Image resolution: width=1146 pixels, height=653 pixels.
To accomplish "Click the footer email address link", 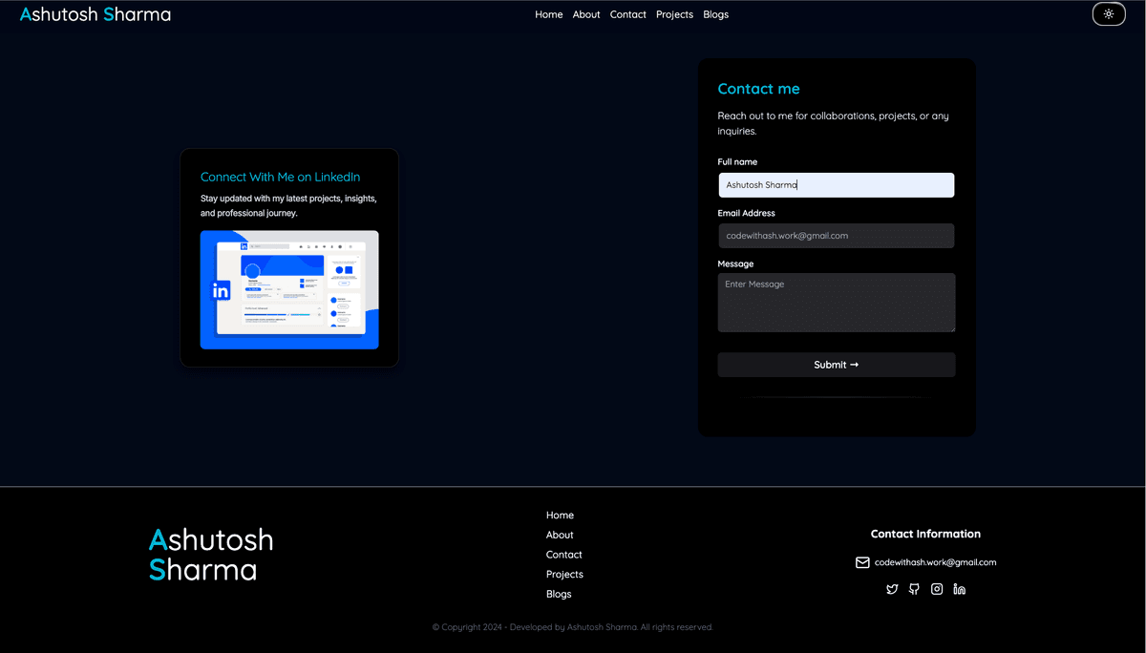I will tap(935, 562).
